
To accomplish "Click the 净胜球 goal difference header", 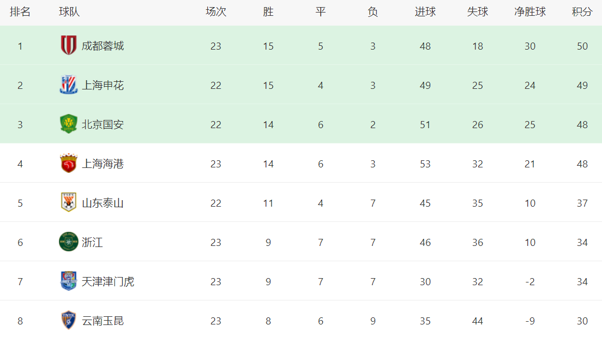I will (x=529, y=12).
